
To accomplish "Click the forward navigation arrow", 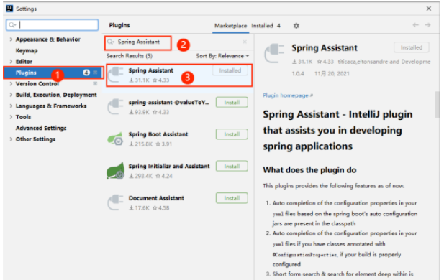I will coord(427,25).
